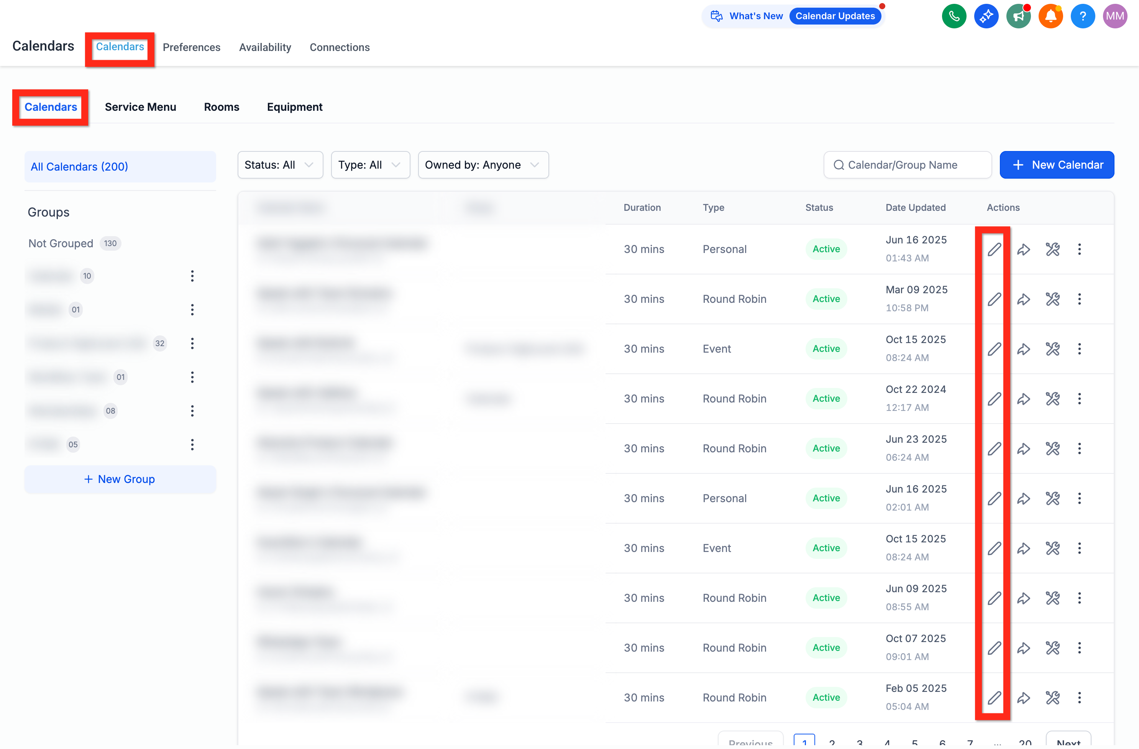Edit the calendar updated Jun 23 2025
Image resolution: width=1139 pixels, height=749 pixels.
tap(995, 449)
